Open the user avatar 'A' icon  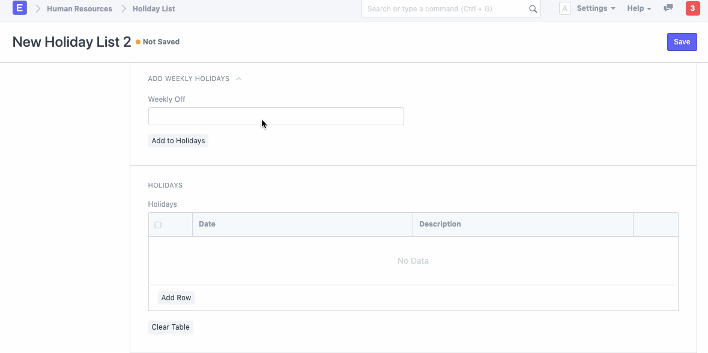(564, 8)
